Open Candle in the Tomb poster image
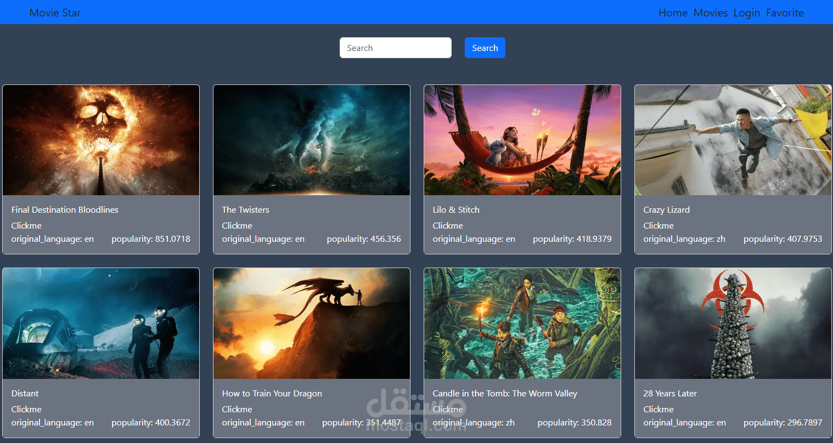Image resolution: width=833 pixels, height=443 pixels. point(522,323)
